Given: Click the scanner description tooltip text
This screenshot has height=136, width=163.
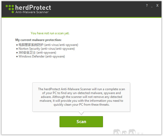Looking at the screenshot, I should pyautogui.click(x=81, y=97).
